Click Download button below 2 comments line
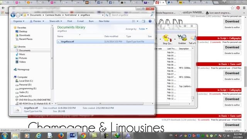 [232, 47]
